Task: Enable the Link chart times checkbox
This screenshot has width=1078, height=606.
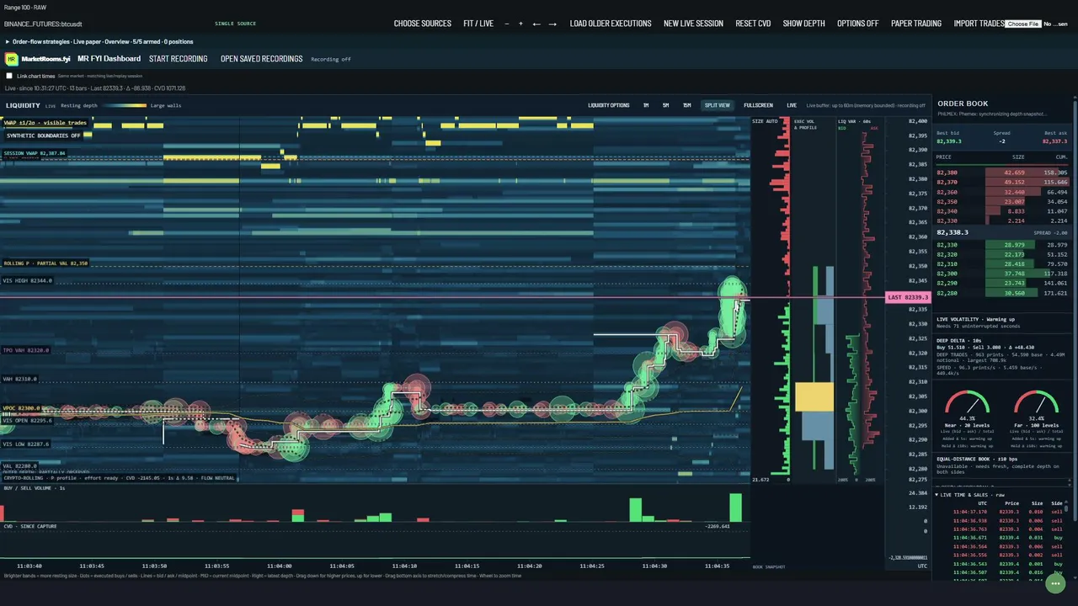Action: (9, 76)
